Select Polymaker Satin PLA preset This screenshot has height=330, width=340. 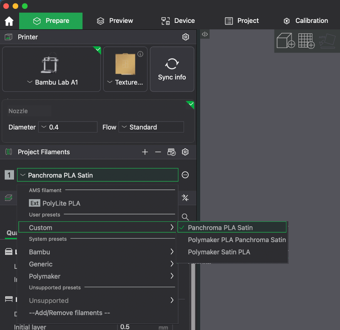pos(232,252)
